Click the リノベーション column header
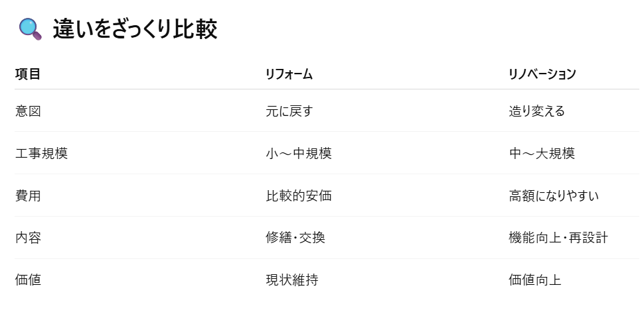 (x=542, y=74)
